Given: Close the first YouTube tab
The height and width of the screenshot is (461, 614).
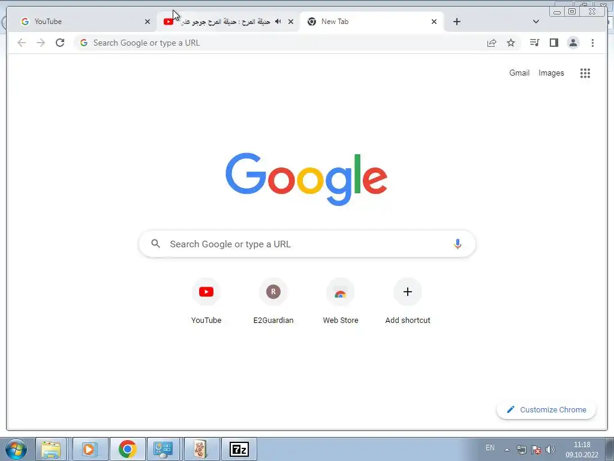Looking at the screenshot, I should [148, 22].
